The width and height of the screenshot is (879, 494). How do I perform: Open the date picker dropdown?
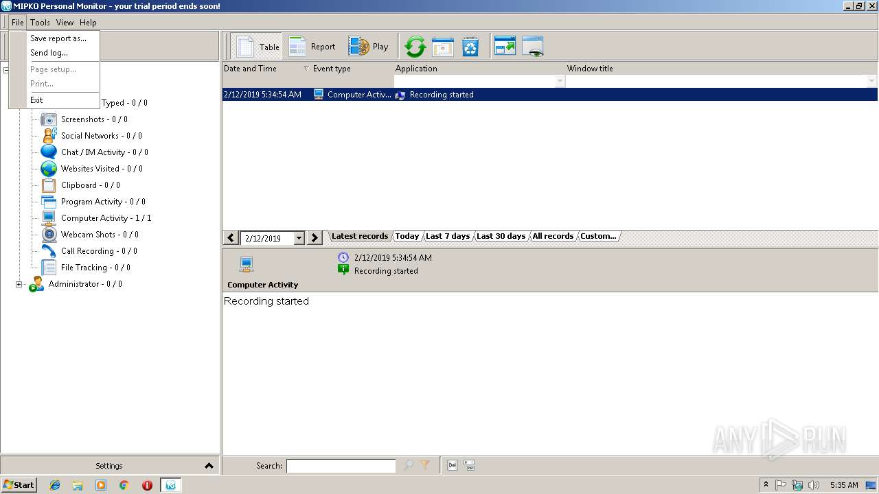pos(299,238)
